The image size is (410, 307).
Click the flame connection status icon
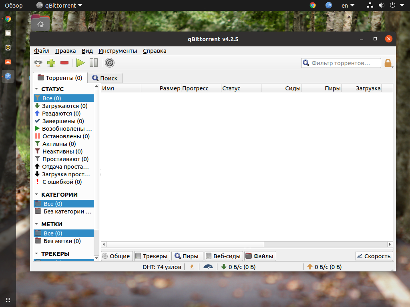(192, 267)
